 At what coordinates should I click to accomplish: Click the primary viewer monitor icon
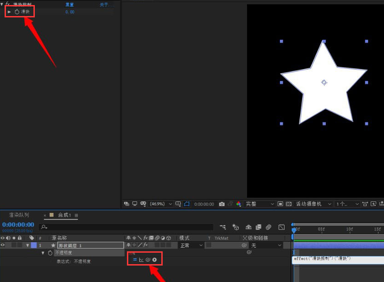[135, 204]
